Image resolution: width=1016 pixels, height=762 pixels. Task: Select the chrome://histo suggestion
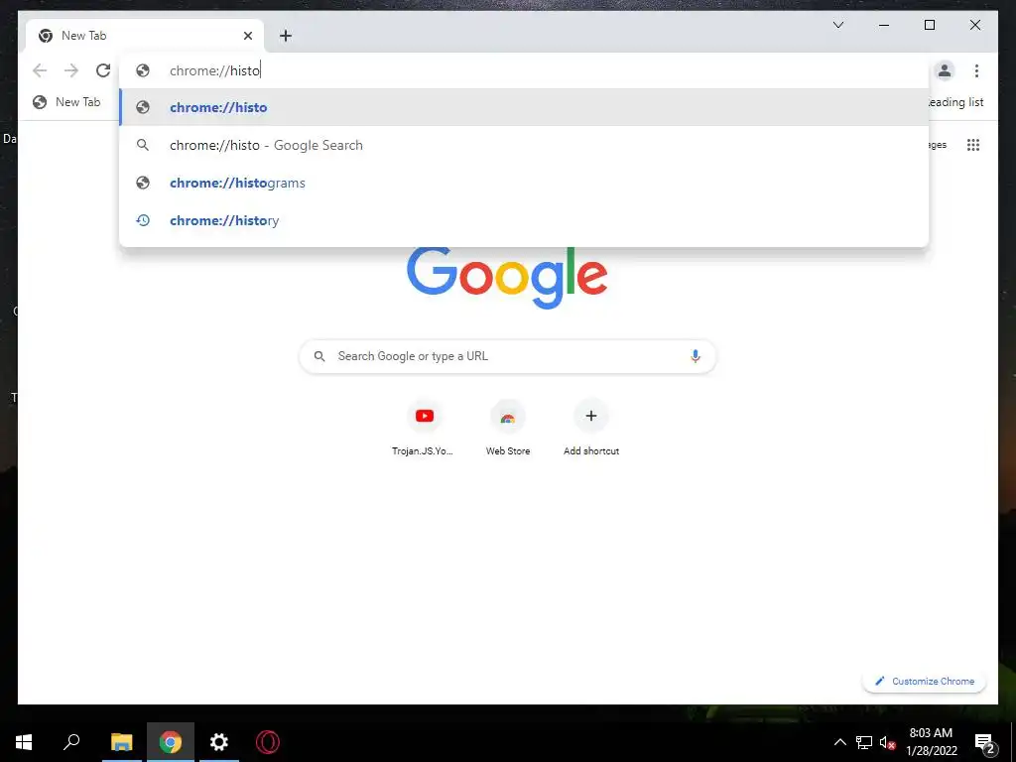pyautogui.click(x=524, y=107)
